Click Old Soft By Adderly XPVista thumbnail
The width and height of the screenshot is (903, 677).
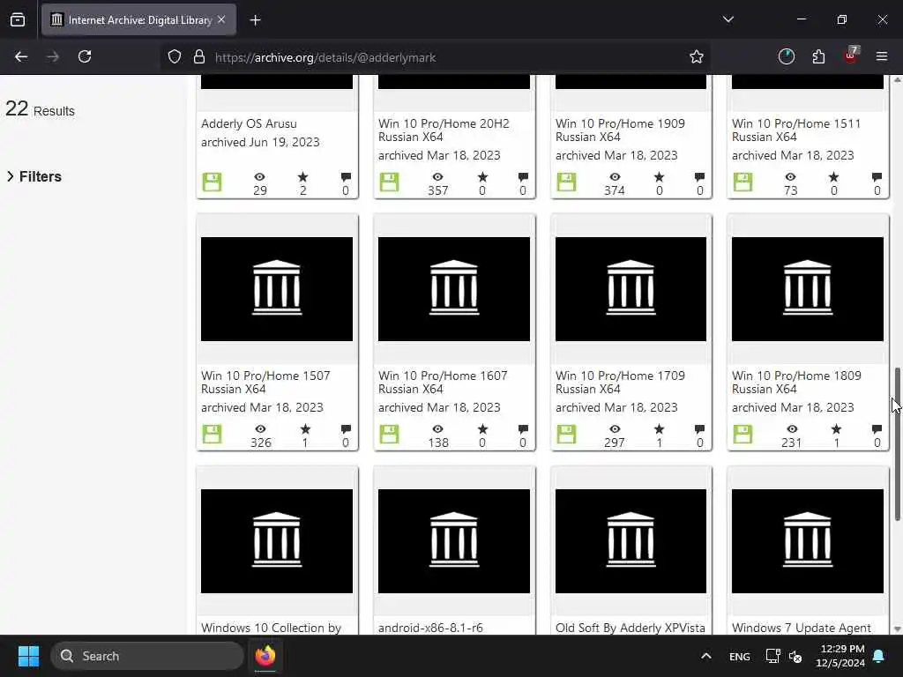click(631, 541)
